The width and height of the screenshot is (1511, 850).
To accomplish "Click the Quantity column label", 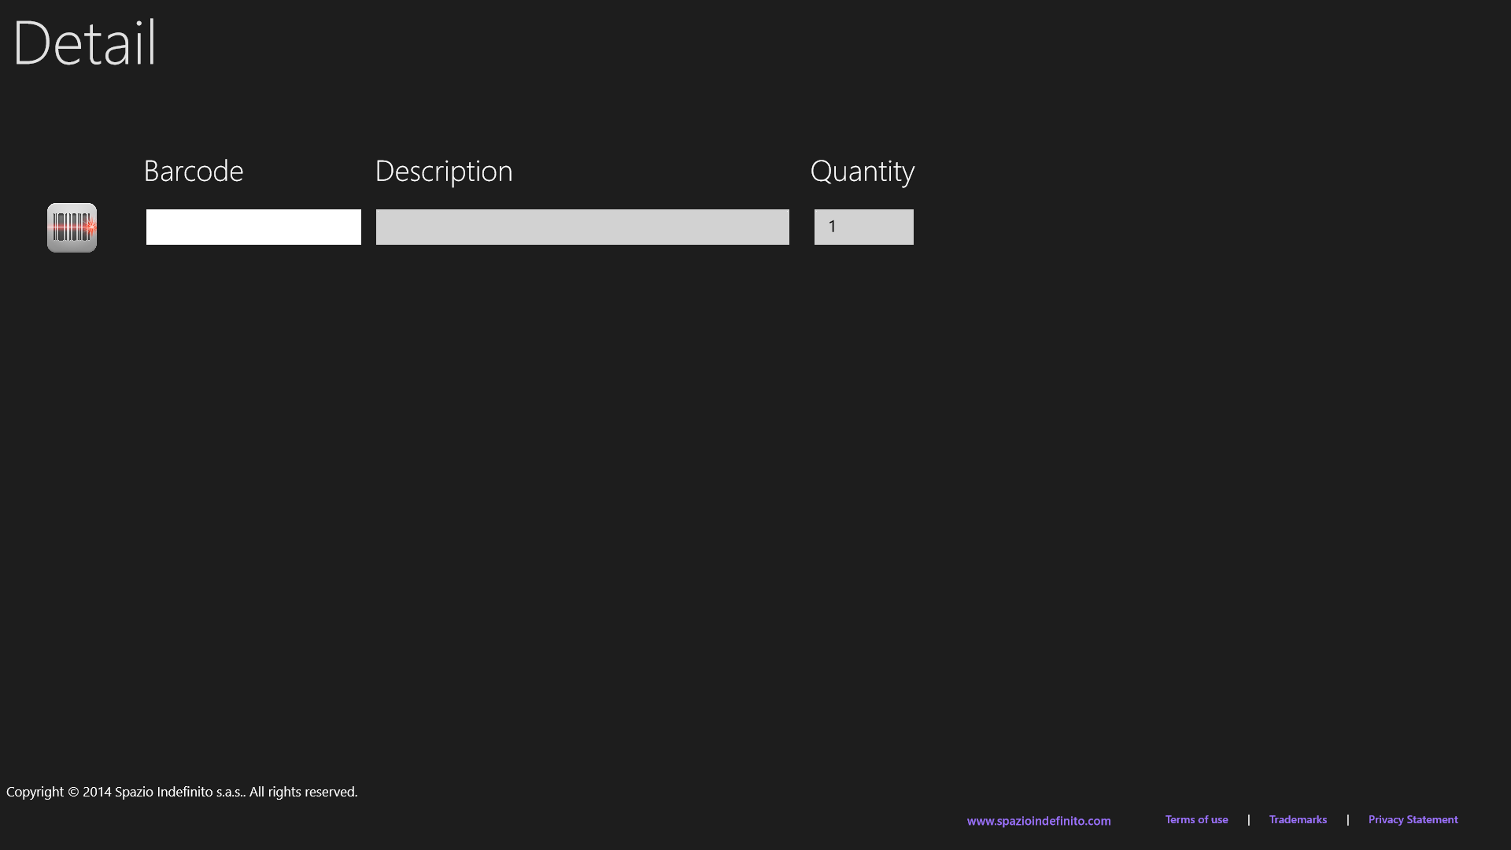I will (862, 171).
